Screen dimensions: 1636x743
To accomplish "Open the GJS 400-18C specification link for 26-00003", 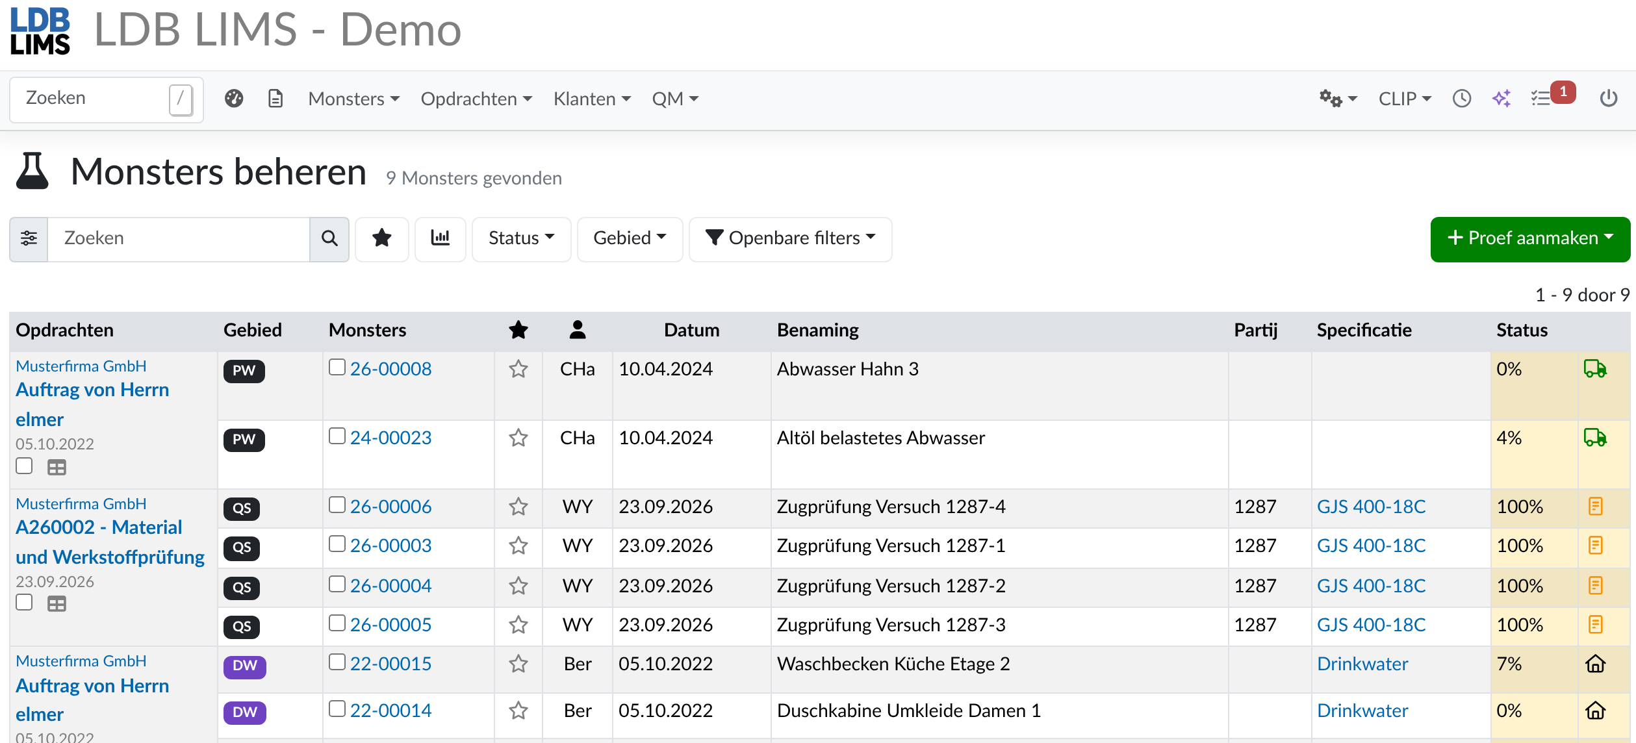I will (x=1371, y=546).
